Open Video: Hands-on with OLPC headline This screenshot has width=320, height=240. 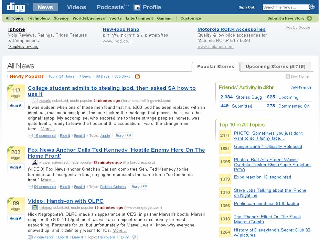pos(66,201)
